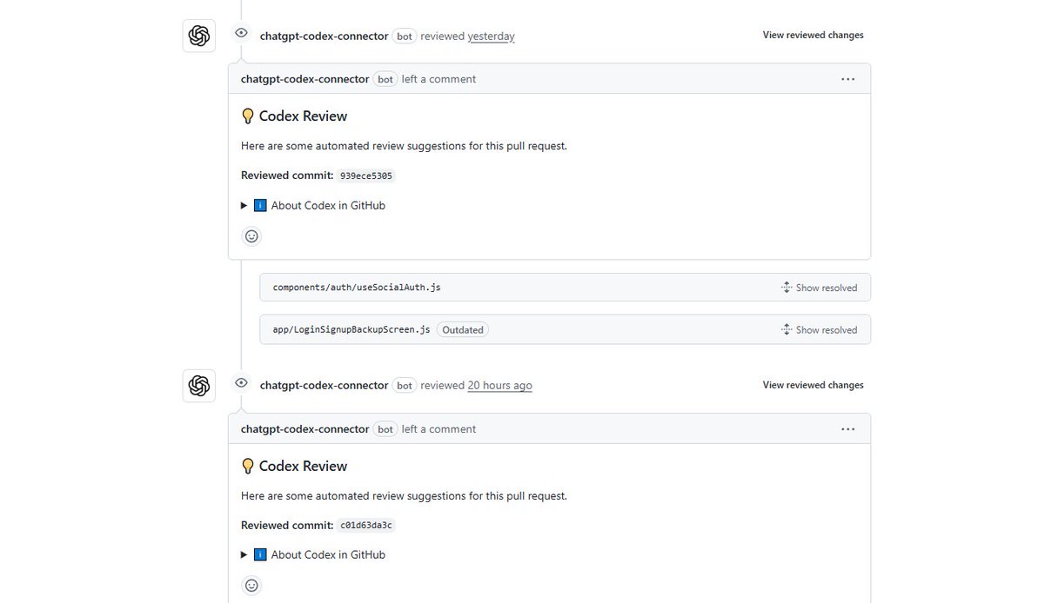Click the lightbulb icon in the c01d63da3c comment

click(248, 467)
